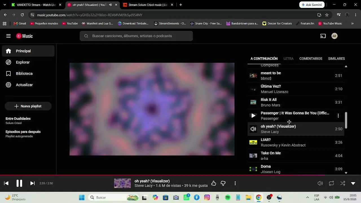Go back in browser history
Image resolution: width=361 pixels, height=203 pixels.
click(5, 15)
